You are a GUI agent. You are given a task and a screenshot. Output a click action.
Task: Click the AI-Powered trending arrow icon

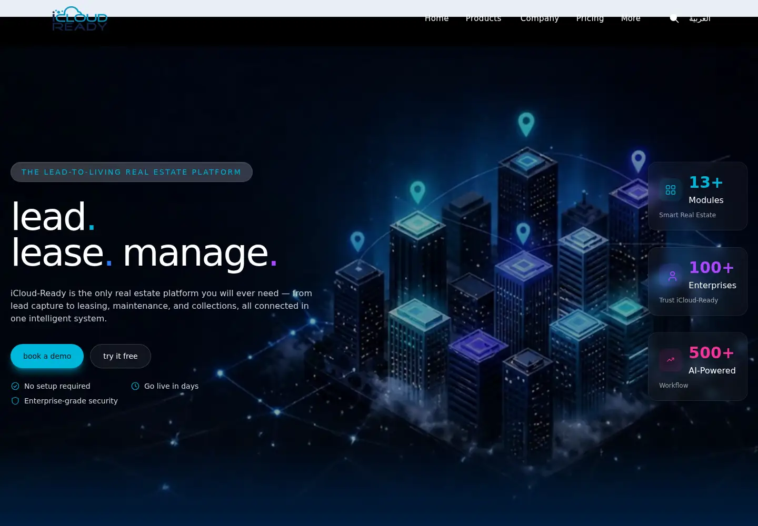point(671,360)
